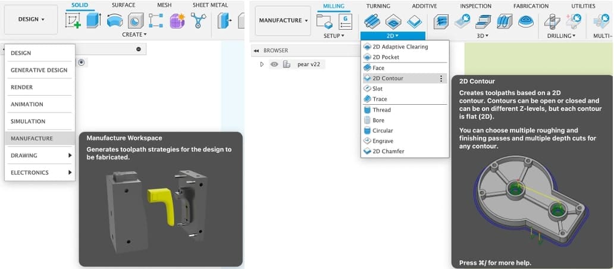This screenshot has width=614, height=269.
Task: Select the 2D Pocket toolbar icon
Action: (x=393, y=21)
